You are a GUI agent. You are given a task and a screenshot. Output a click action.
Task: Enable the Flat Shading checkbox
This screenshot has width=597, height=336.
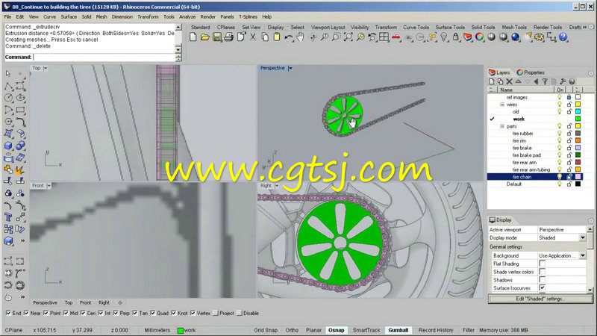click(x=543, y=264)
